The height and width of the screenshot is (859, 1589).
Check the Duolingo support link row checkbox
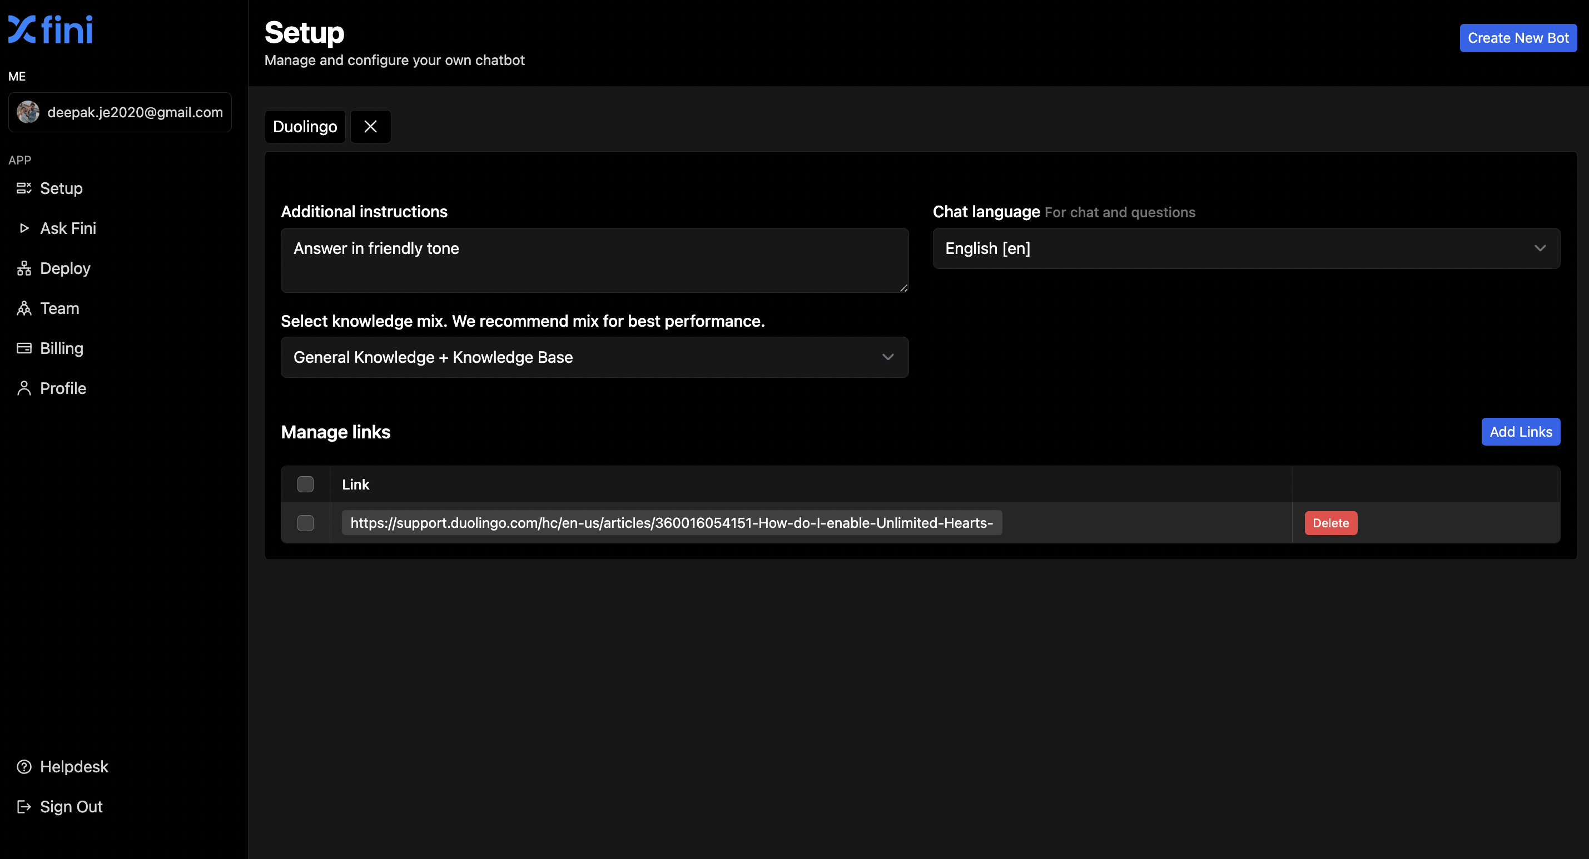point(305,523)
